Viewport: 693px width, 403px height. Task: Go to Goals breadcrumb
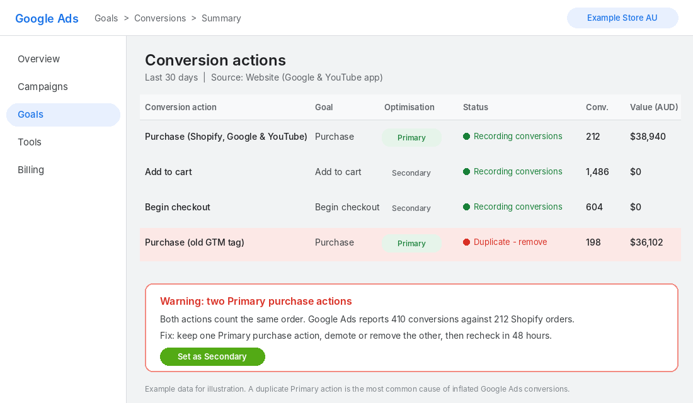coord(106,18)
